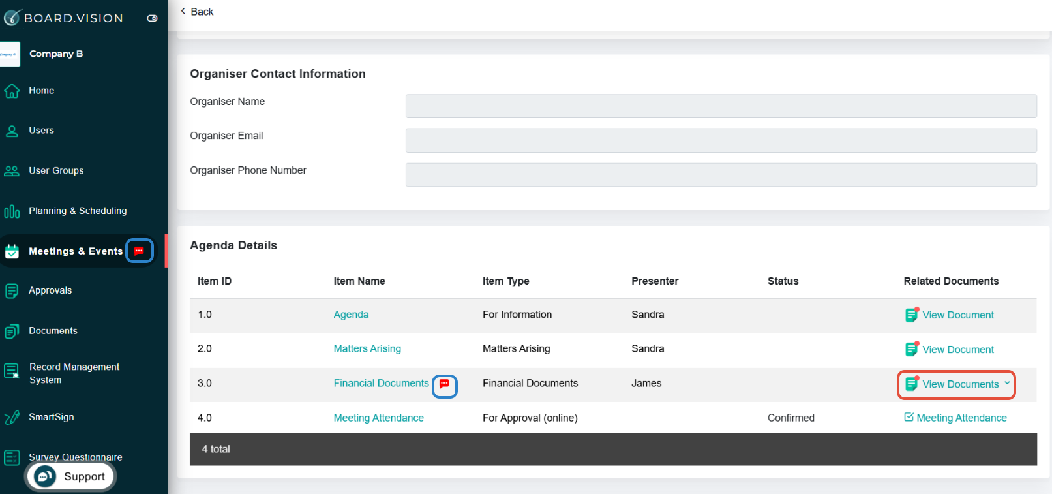Click checkbox icon beside Meeting Attendance link
This screenshot has height=494, width=1052.
909,417
